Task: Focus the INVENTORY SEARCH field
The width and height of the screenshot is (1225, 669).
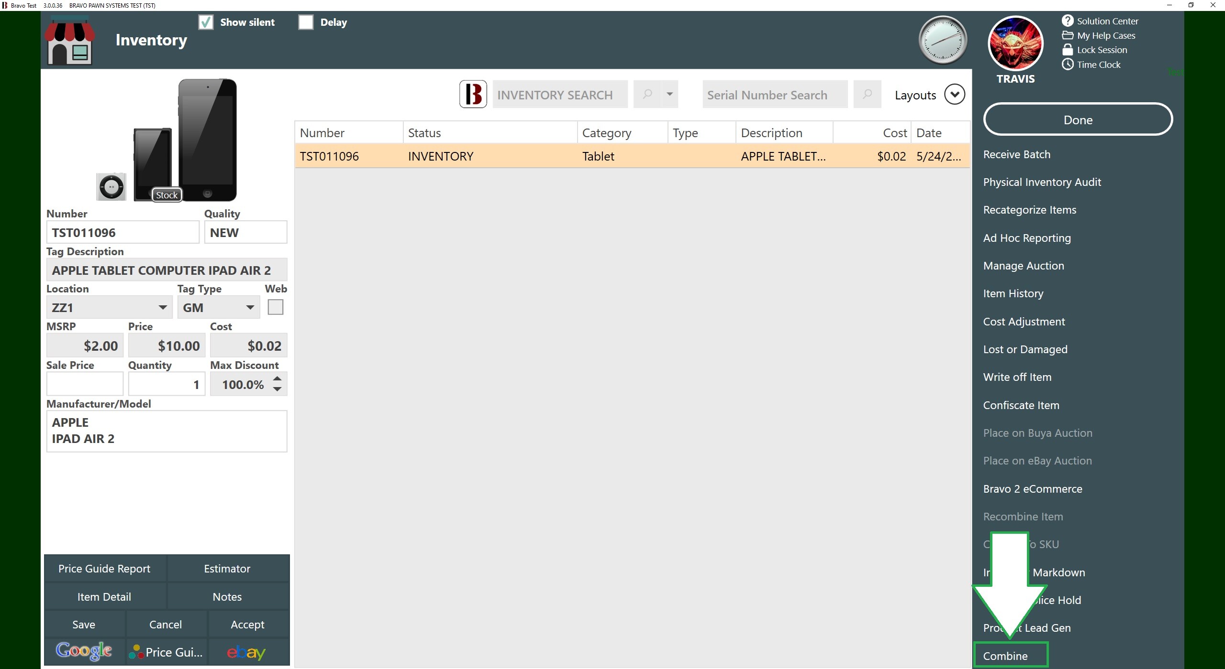Action: click(x=560, y=95)
